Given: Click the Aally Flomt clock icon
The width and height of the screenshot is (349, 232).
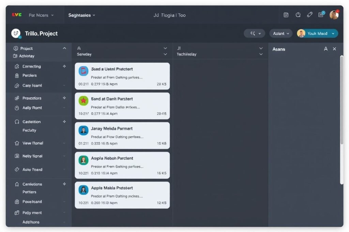Looking at the screenshot, I should pos(17,108).
